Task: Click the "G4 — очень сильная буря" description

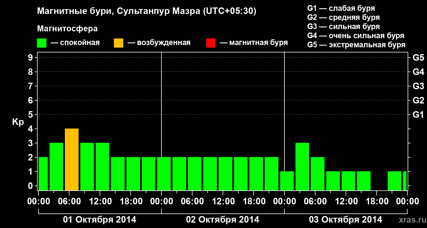Action: click(x=356, y=36)
